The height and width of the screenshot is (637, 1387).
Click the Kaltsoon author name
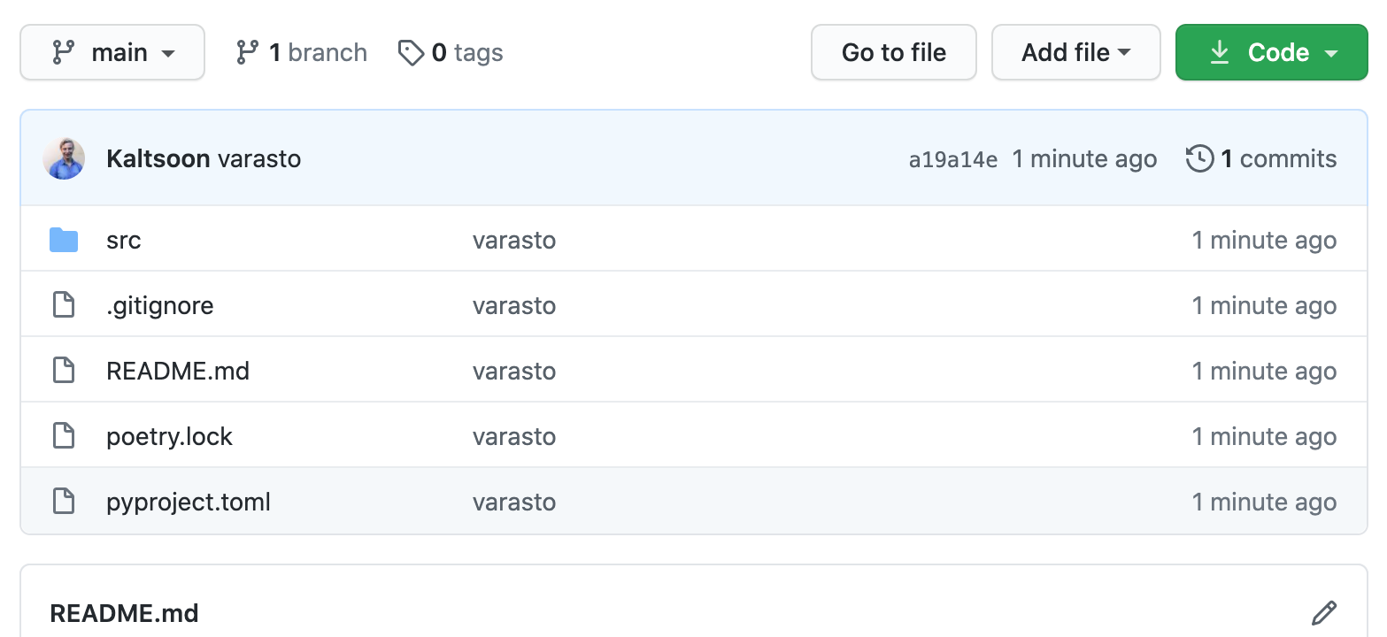(158, 159)
